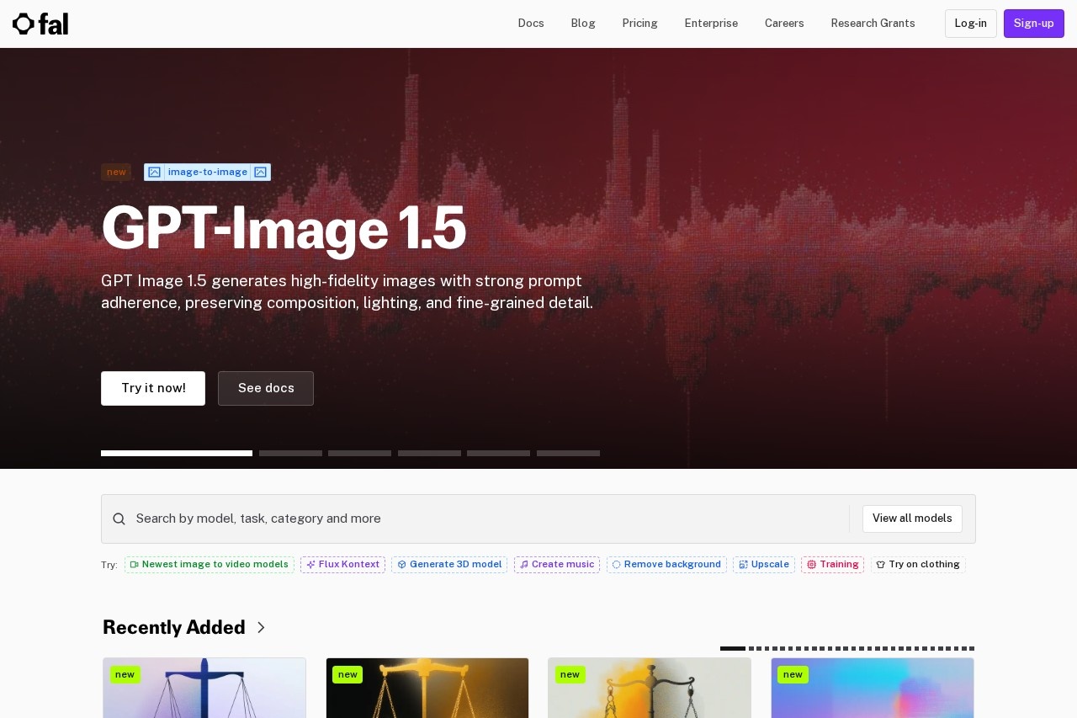Select the Create music suggestion chip
This screenshot has width=1077, height=718.
[557, 565]
